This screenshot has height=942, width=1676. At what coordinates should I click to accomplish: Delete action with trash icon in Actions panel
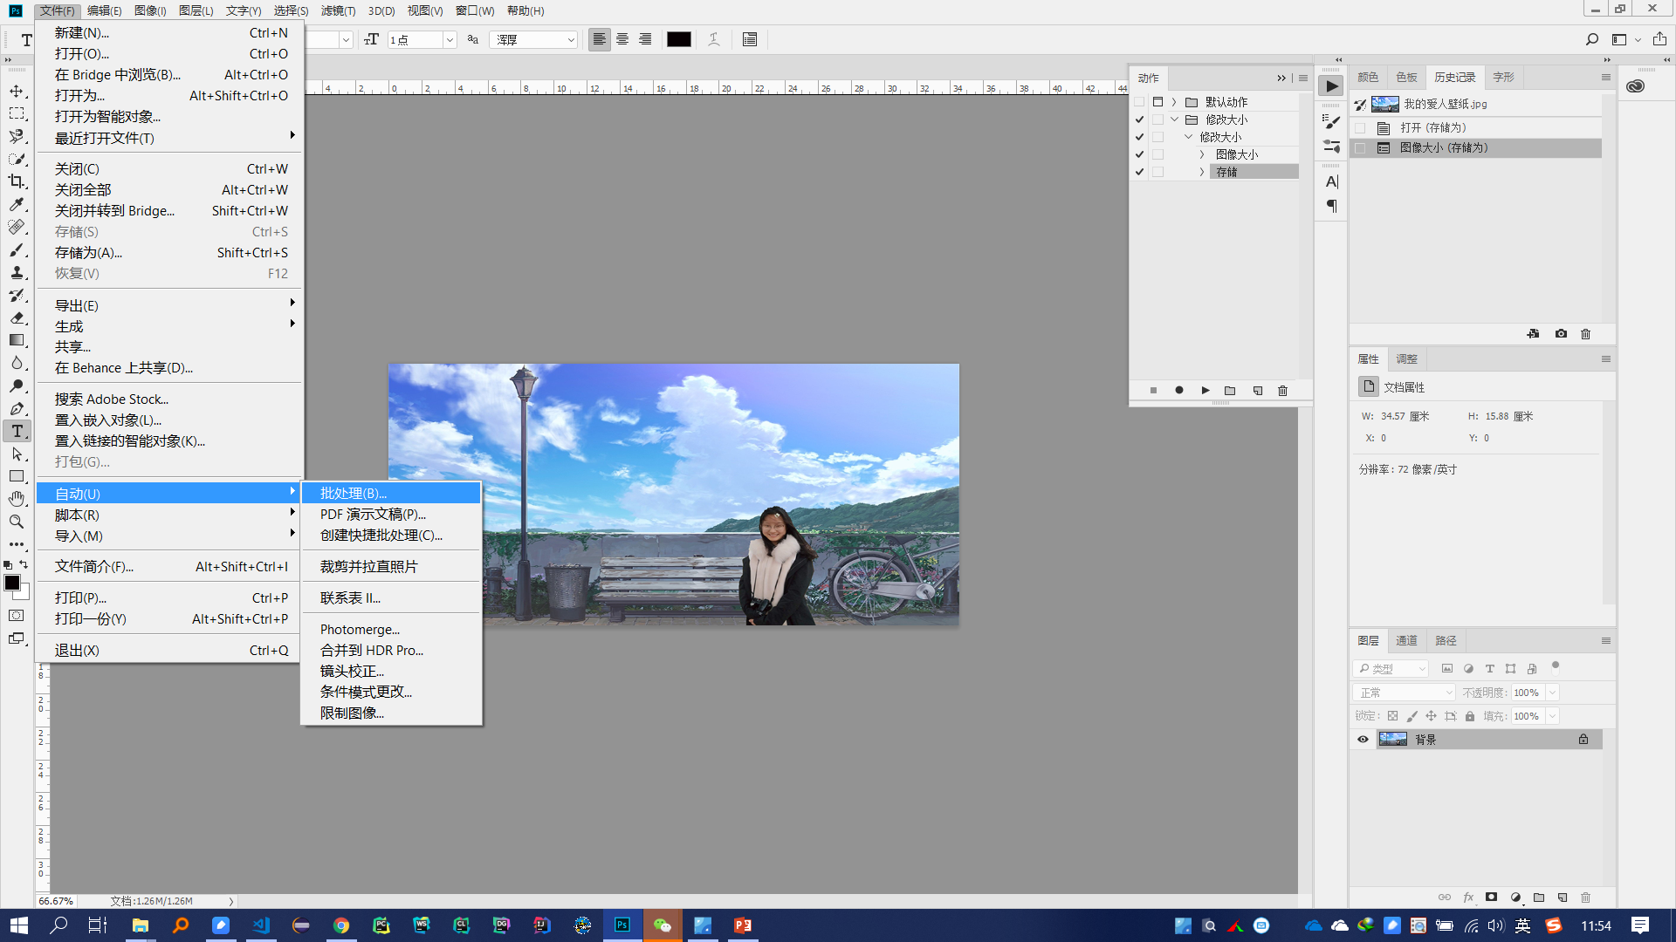[x=1282, y=391]
